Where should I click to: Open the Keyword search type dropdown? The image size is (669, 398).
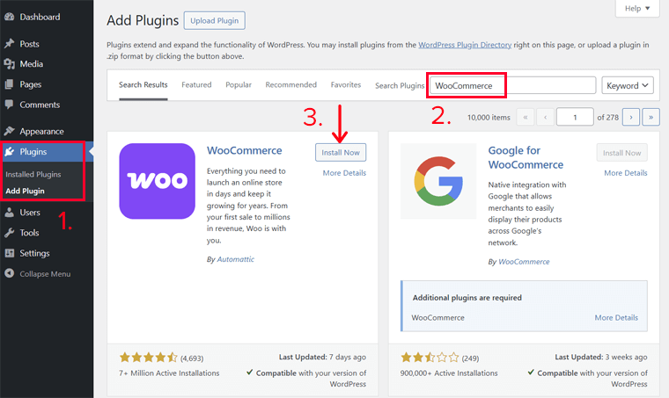[628, 85]
